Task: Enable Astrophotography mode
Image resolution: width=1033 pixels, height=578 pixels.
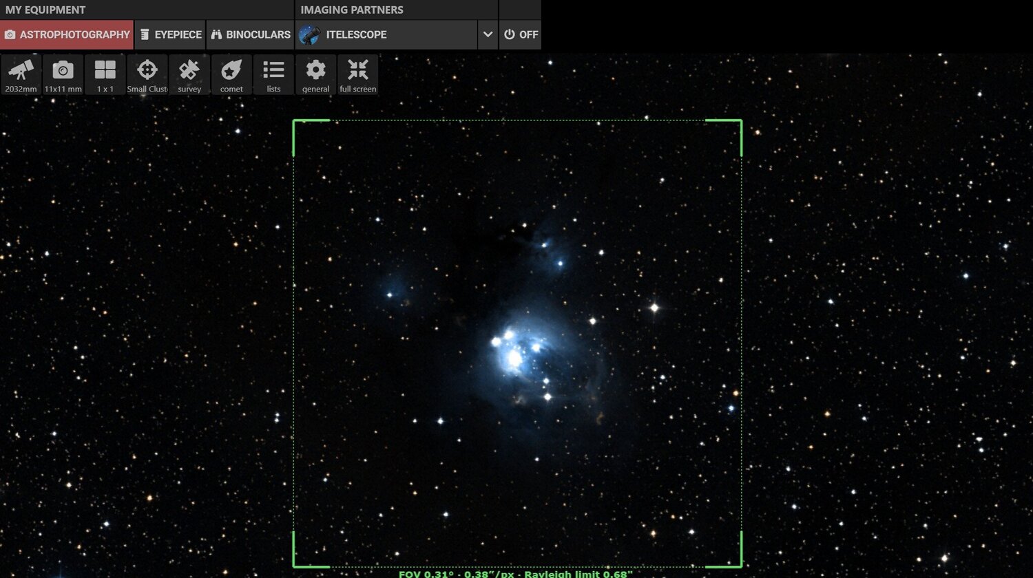Action: [x=66, y=34]
